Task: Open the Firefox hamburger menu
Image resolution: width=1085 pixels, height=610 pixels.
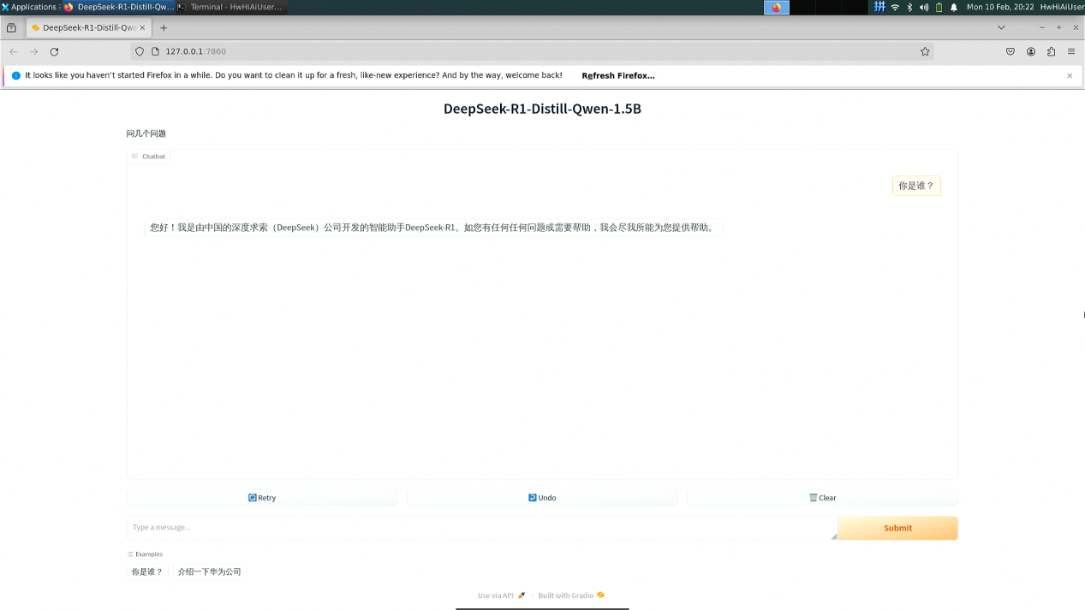Action: 1070,50
